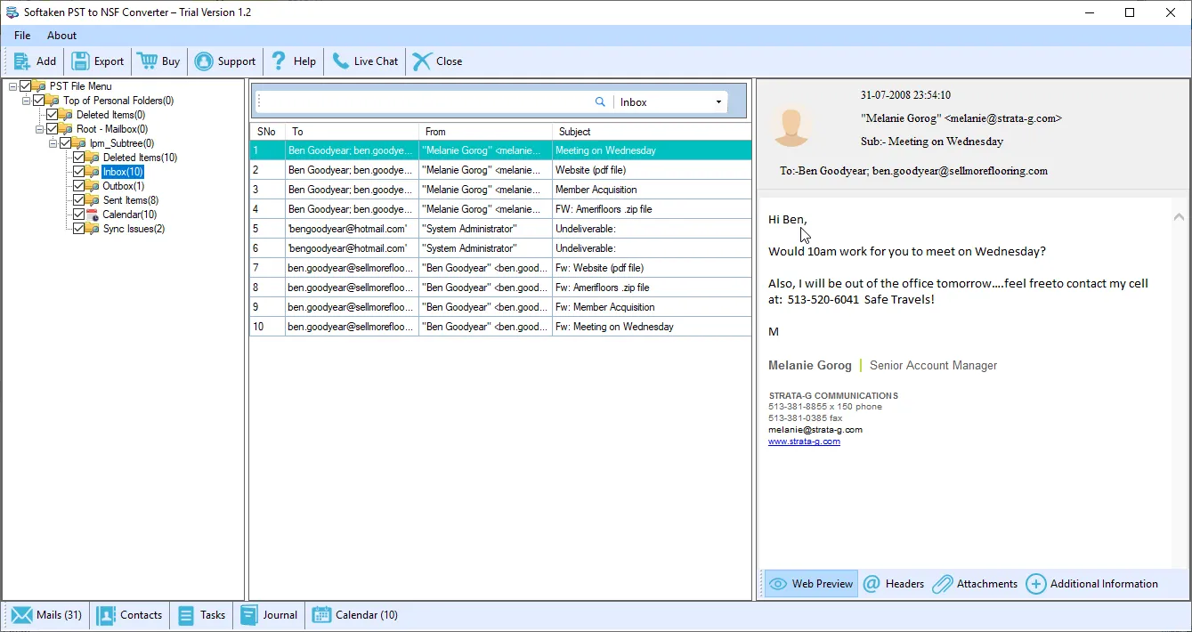Toggle Deleted Items(10) checkbox
The height and width of the screenshot is (632, 1192).
click(78, 158)
